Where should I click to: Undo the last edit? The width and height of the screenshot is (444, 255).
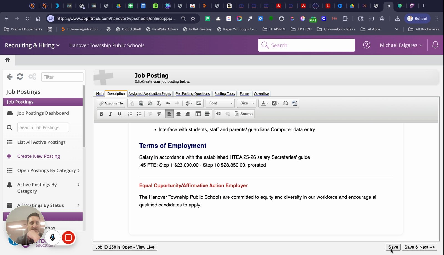tap(168, 103)
